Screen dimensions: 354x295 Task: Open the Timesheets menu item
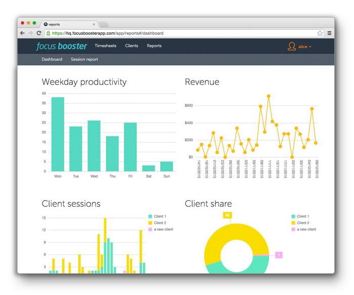pyautogui.click(x=105, y=46)
